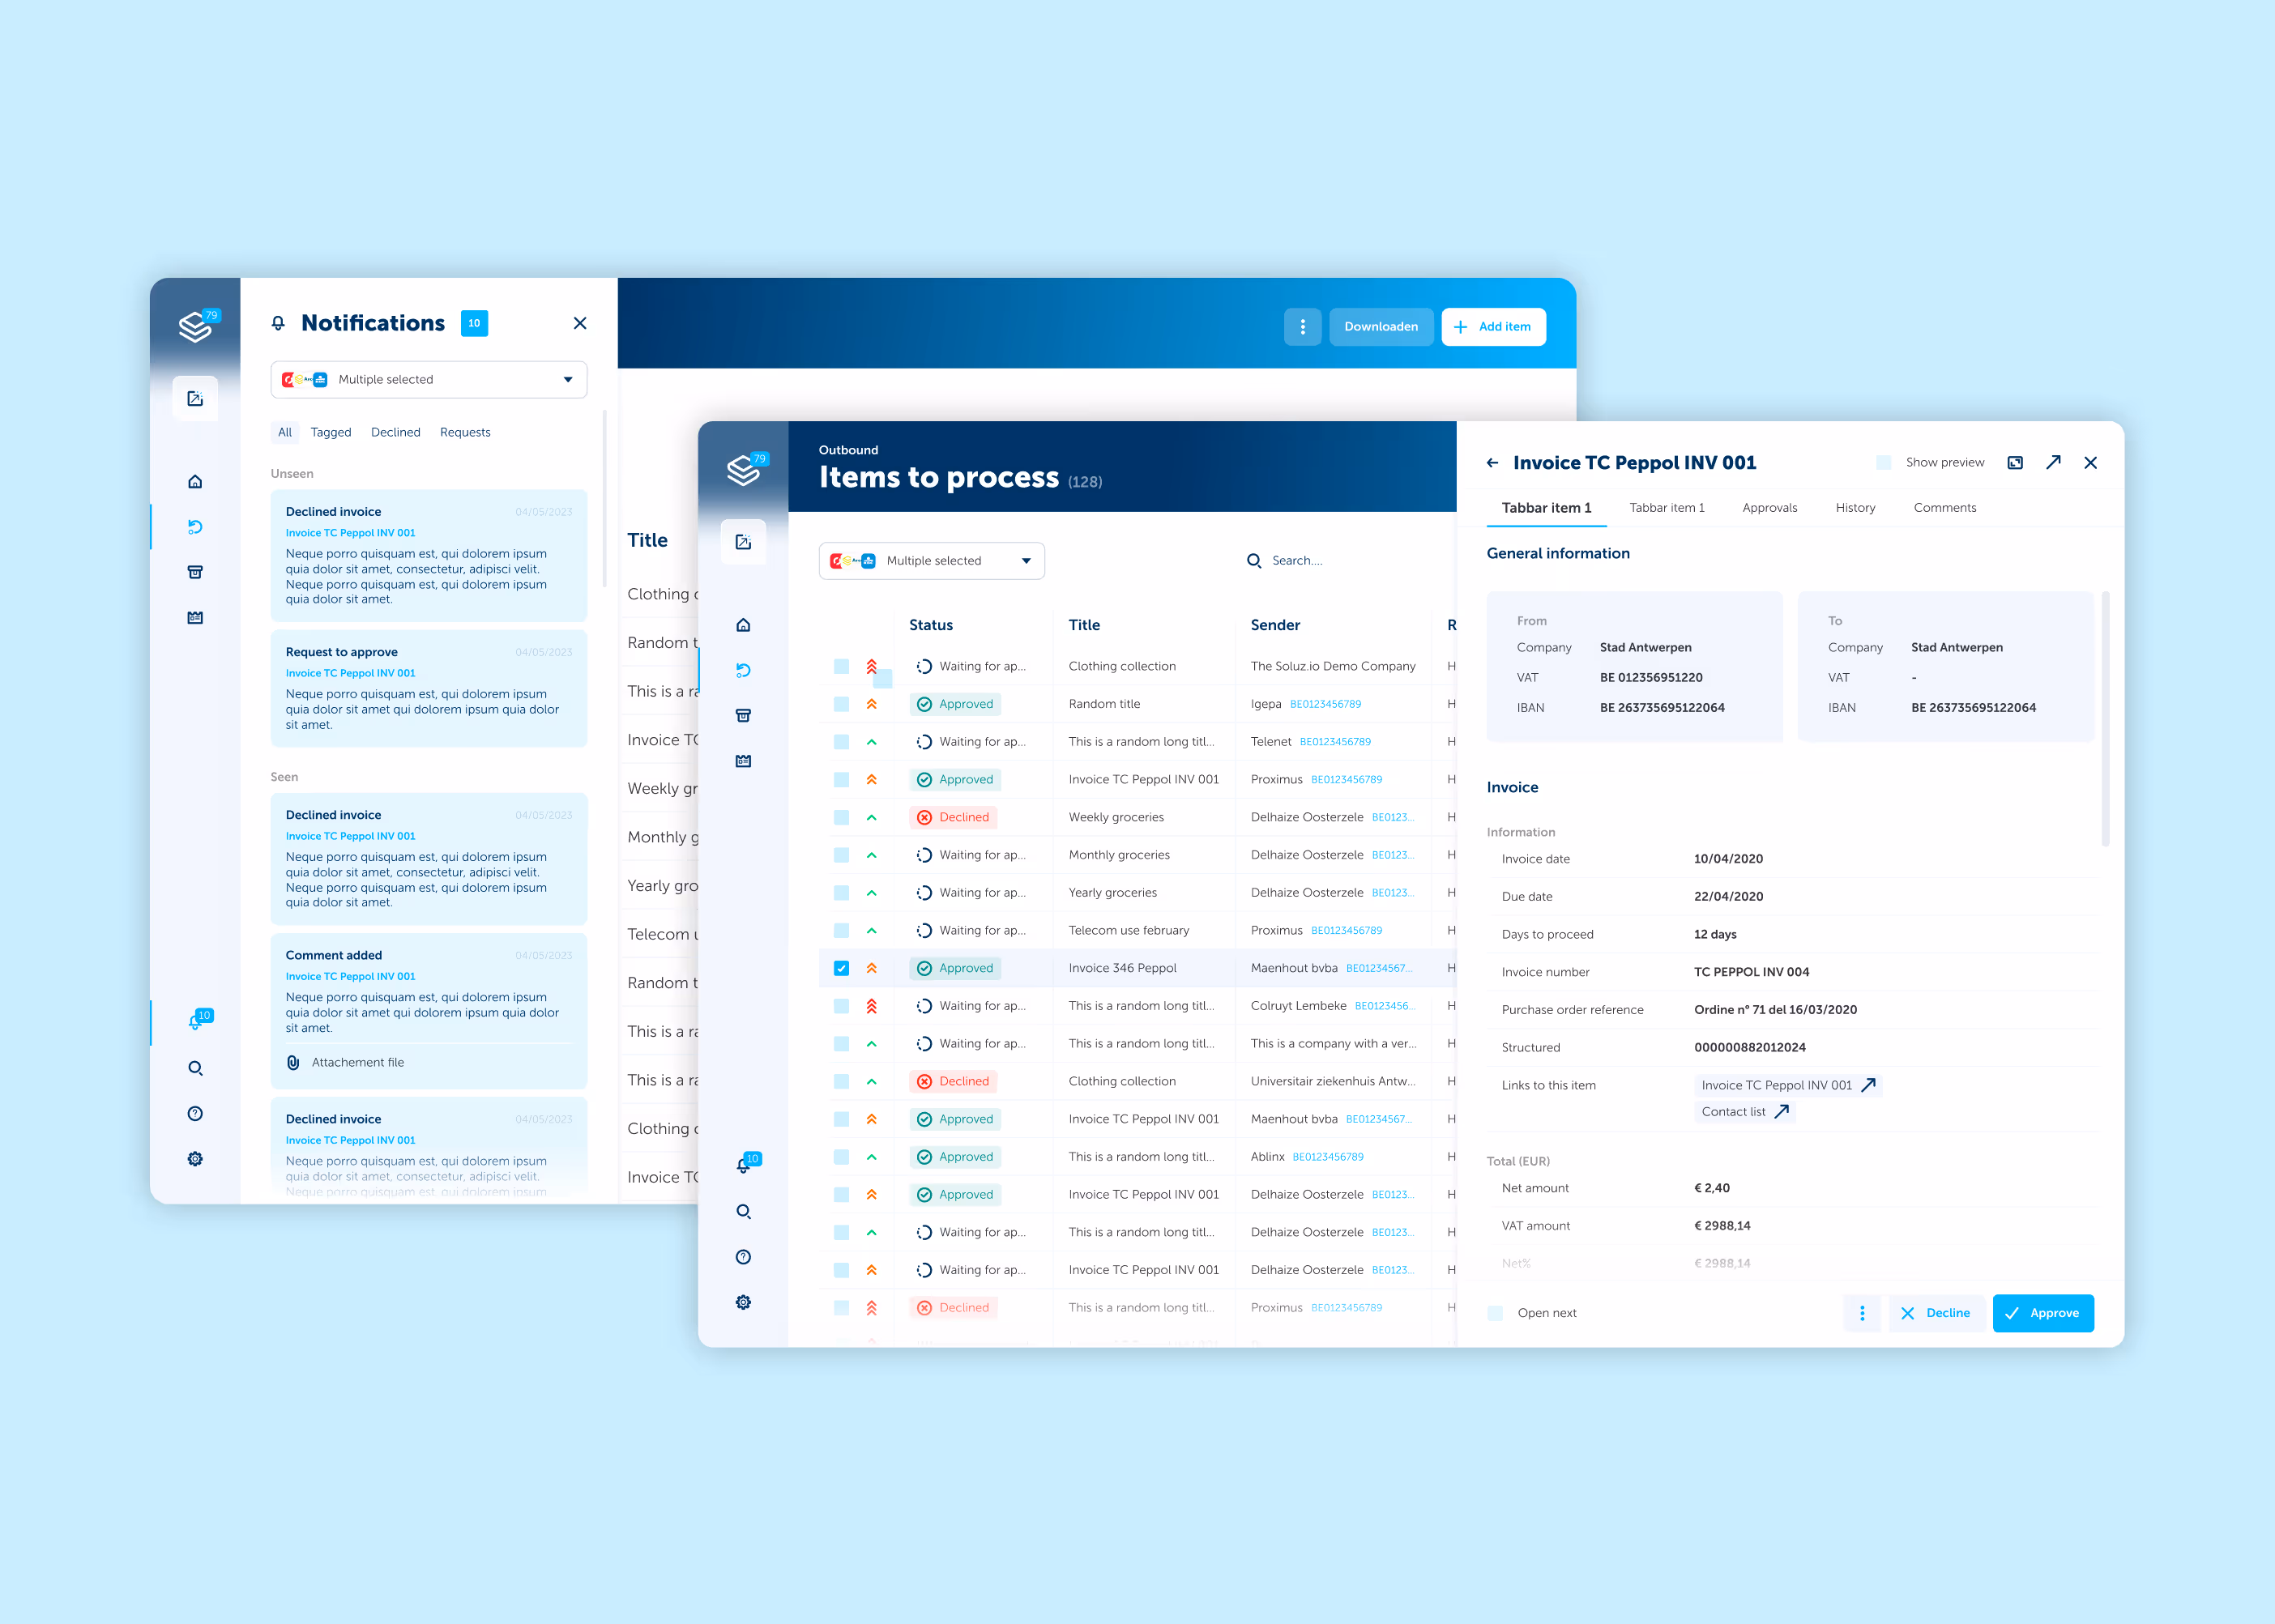Open the bell notifications icon in front sidebar
Image resolution: width=2275 pixels, height=1624 pixels.
point(743,1165)
